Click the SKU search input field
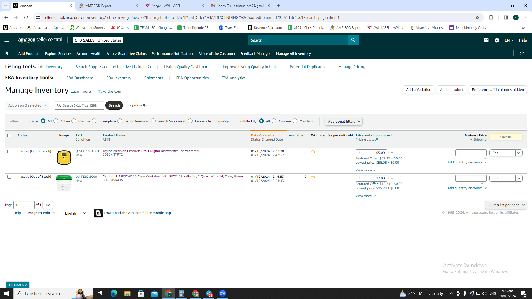Viewport: 532px width, 299px height. (x=80, y=105)
